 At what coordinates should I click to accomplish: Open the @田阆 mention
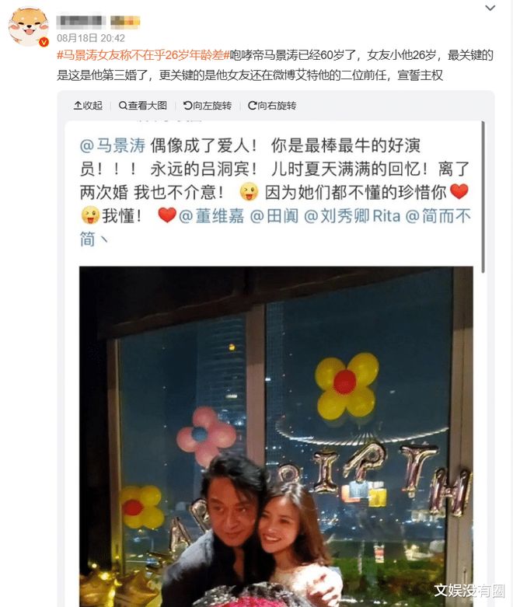[274, 216]
